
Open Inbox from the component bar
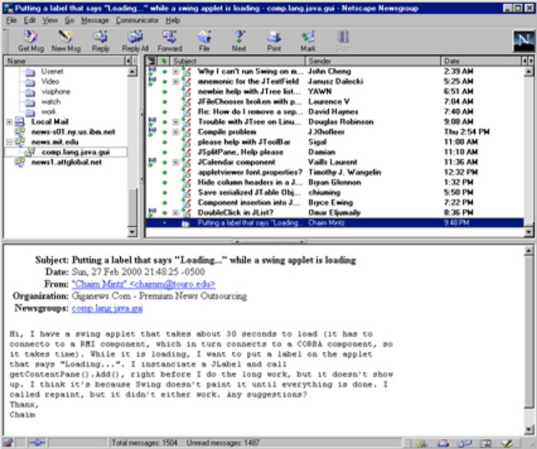pos(443,443)
